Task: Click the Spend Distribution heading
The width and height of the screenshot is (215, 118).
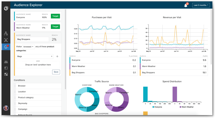Action: [172, 81]
